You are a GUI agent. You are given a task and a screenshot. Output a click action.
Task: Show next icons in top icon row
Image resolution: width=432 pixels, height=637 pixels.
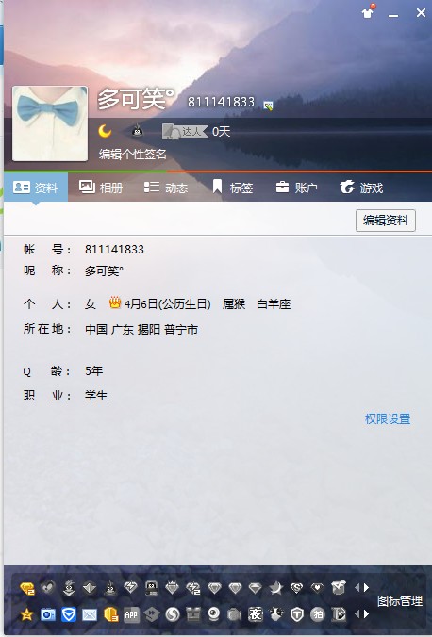pyautogui.click(x=367, y=587)
